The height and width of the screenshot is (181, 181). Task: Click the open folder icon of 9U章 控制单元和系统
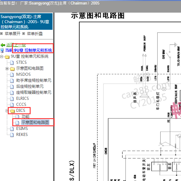tap(7, 57)
